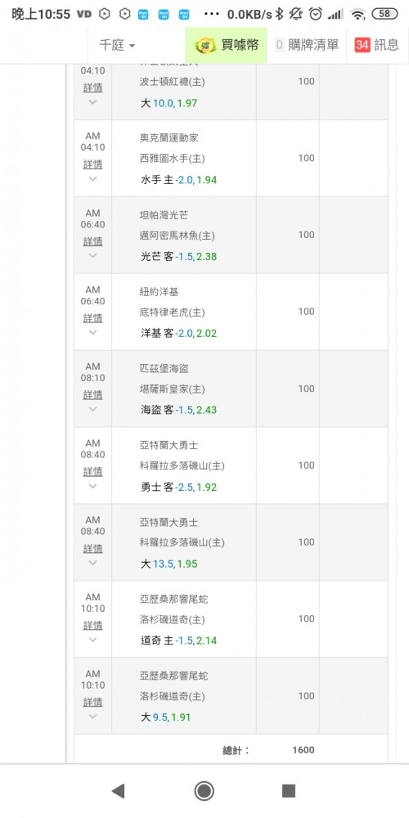Select the 勇士 客 -2.5, 1.92 pick
Image resolution: width=409 pixels, height=818 pixels.
click(x=178, y=488)
